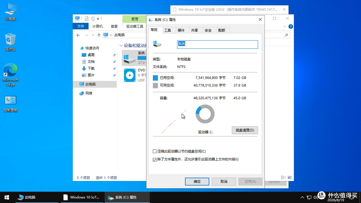Viewport: 361px width, 203px height.
Task: Open 下载 in the navigation pane
Action: pyautogui.click(x=88, y=68)
